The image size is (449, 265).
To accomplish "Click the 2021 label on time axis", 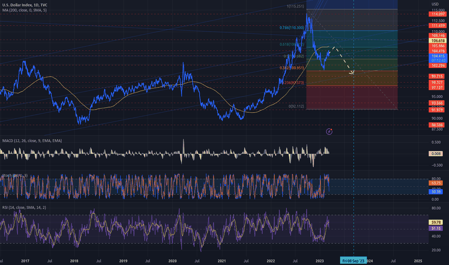I will pyautogui.click(x=222, y=261).
